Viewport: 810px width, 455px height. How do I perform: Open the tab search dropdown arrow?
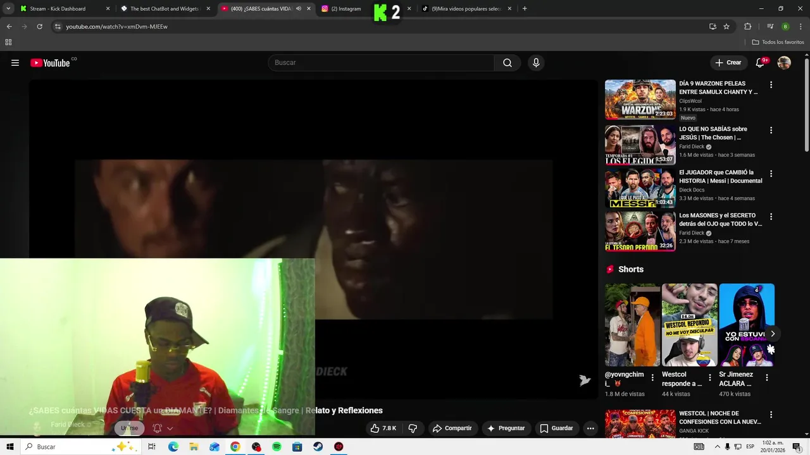pyautogui.click(x=8, y=9)
